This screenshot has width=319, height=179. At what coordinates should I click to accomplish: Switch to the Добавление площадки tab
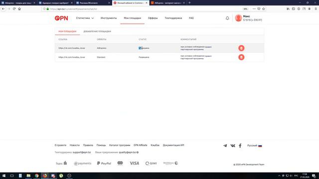click(97, 31)
